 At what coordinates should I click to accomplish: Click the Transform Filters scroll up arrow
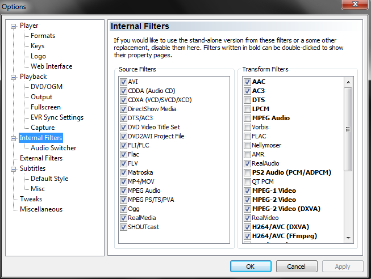(348, 82)
